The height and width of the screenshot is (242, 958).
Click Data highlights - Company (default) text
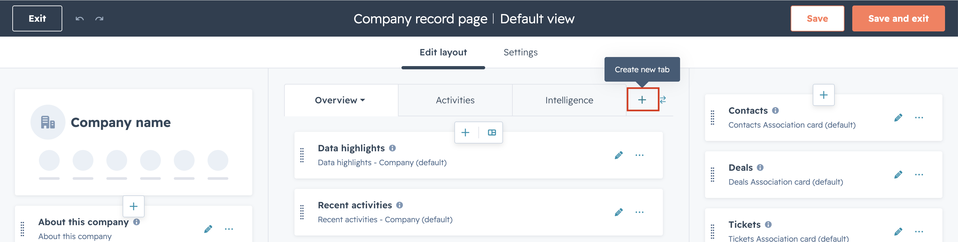pos(382,162)
